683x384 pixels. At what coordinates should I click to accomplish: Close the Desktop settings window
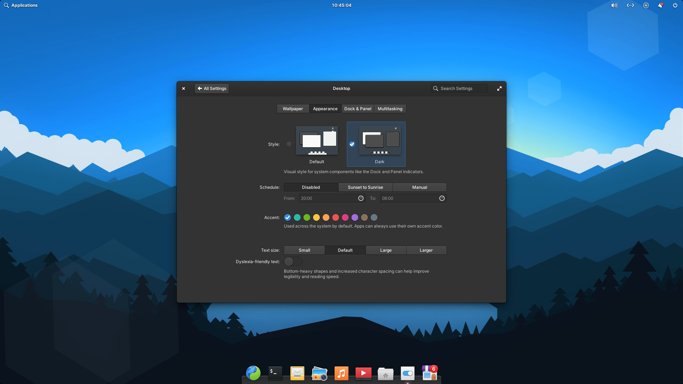coord(184,89)
